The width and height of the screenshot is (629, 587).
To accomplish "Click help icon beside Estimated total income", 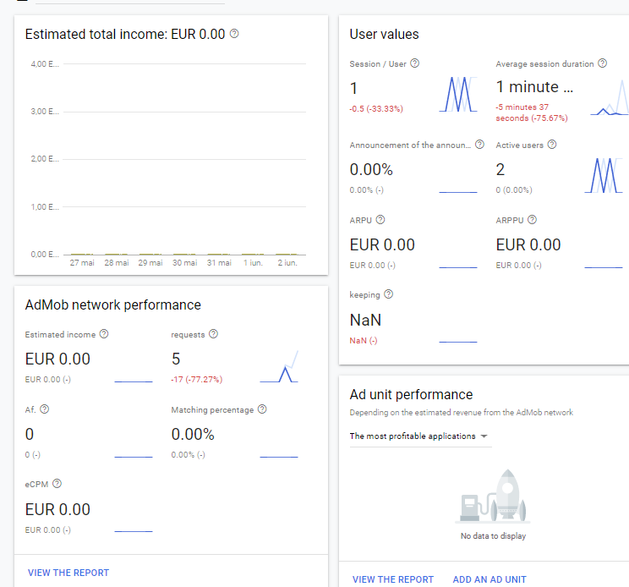I will [x=234, y=34].
